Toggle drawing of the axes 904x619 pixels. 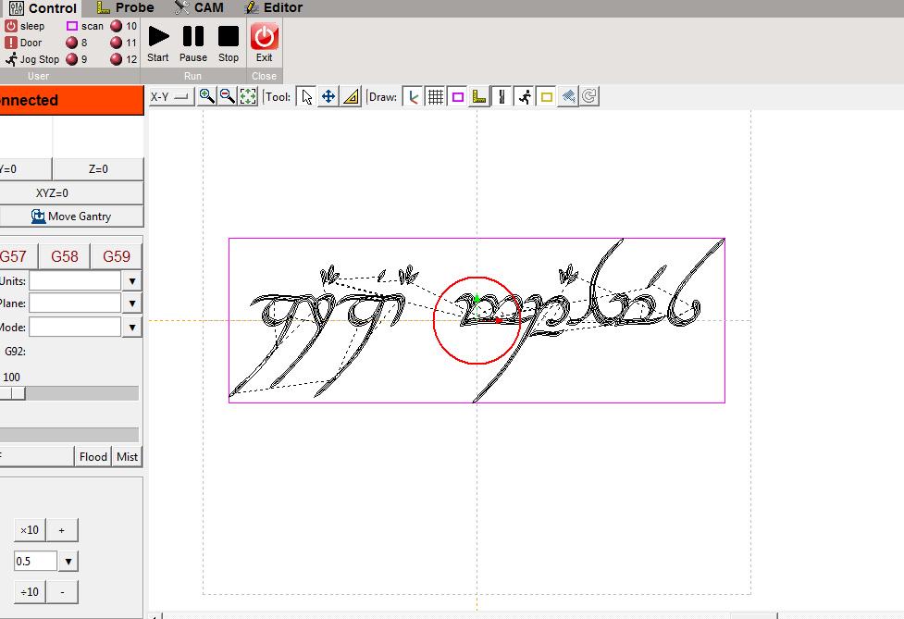[x=413, y=97]
